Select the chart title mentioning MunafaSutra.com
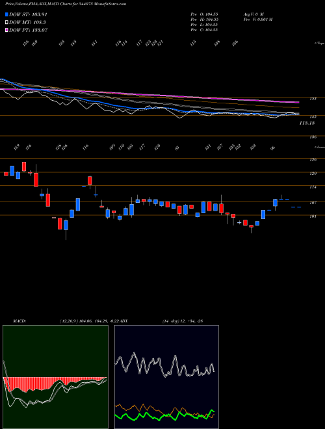Image resolution: width=325 pixels, height=429 pixels. click(x=66, y=5)
